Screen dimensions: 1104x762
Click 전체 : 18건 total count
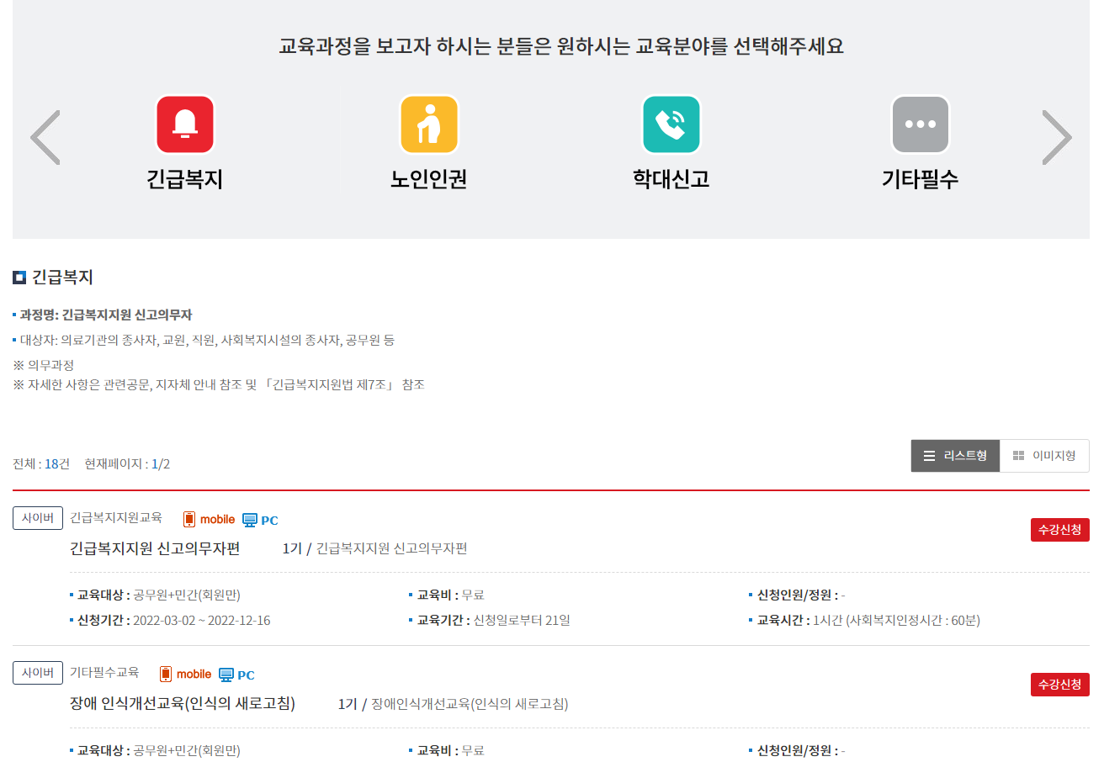pos(41,464)
